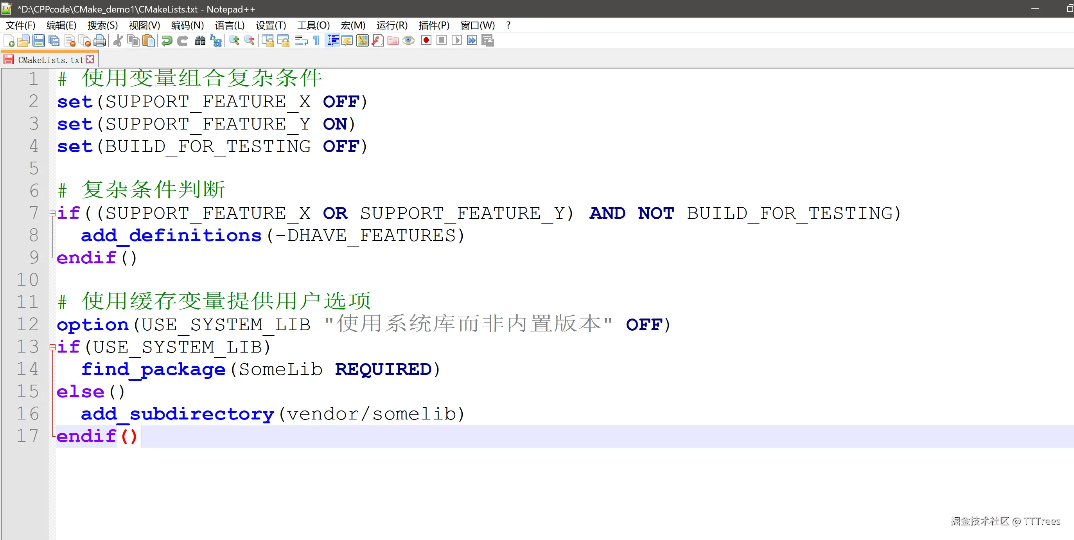Toggle show all characters pilcrow button

pos(316,40)
